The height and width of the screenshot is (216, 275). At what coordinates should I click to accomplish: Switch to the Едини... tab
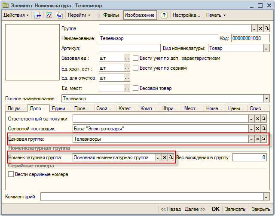[61, 108]
